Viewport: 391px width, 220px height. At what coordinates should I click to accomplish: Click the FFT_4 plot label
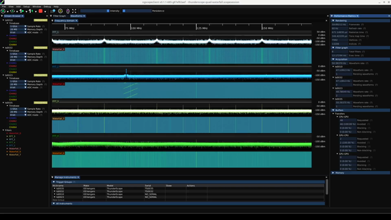click(x=56, y=136)
